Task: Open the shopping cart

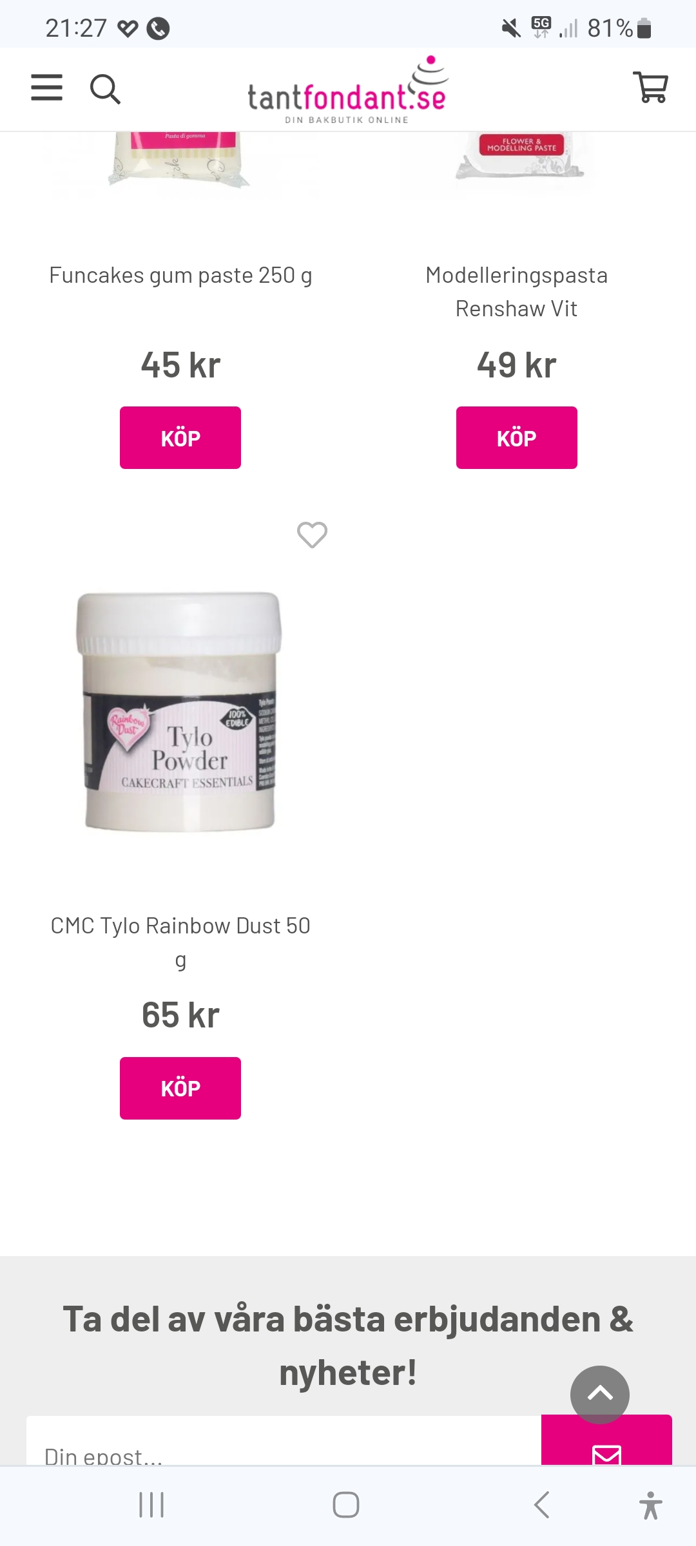Action: click(651, 87)
